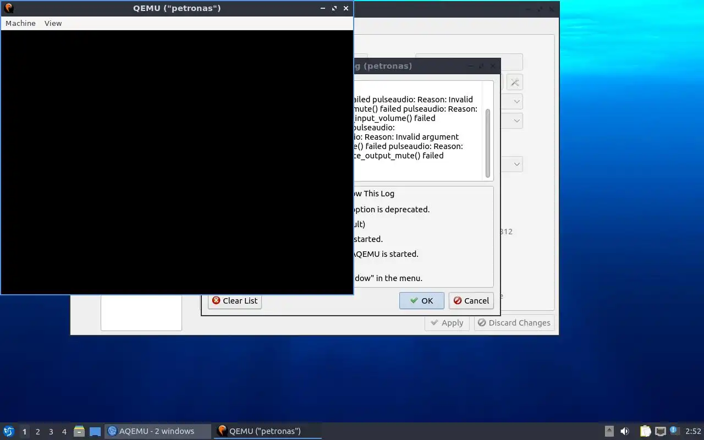704x440 pixels.
Task: Switch to workspace 4
Action: point(64,431)
